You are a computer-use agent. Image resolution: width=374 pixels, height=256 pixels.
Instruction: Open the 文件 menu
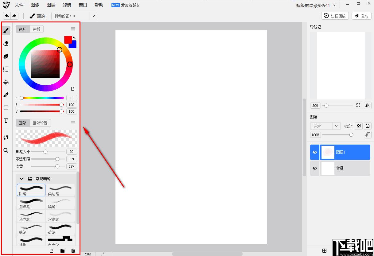19,5
